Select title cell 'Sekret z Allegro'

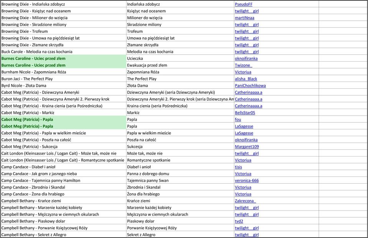(x=180, y=235)
